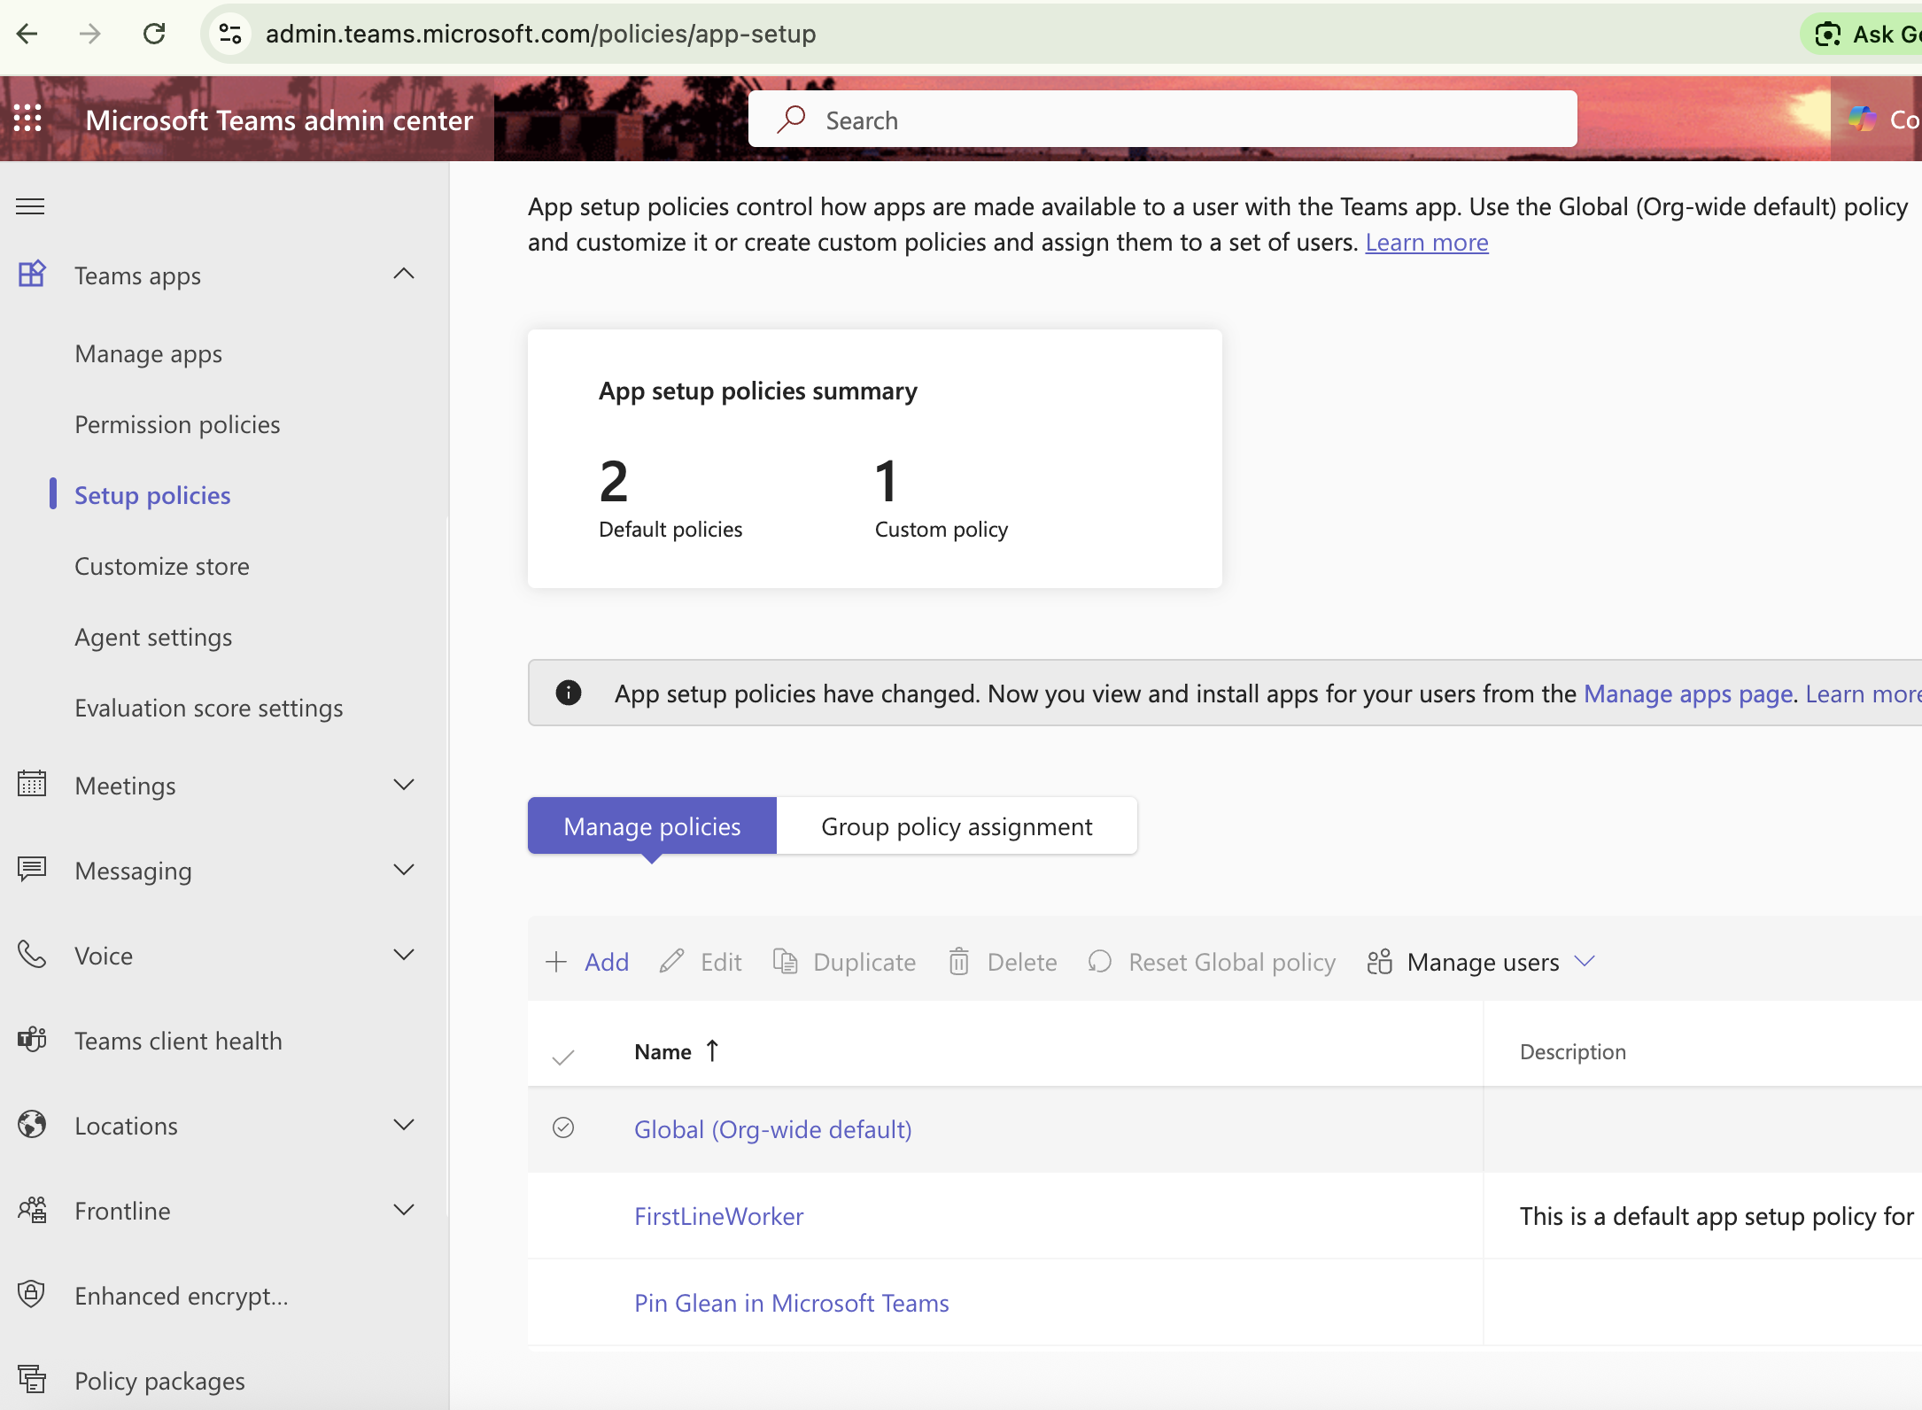Click the Teams apps grid icon
This screenshot has width=1922, height=1410.
[x=32, y=274]
